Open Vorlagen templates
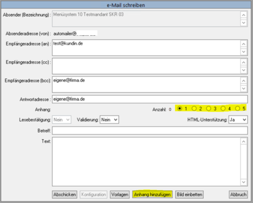This screenshot has width=253, height=203. tap(120, 194)
